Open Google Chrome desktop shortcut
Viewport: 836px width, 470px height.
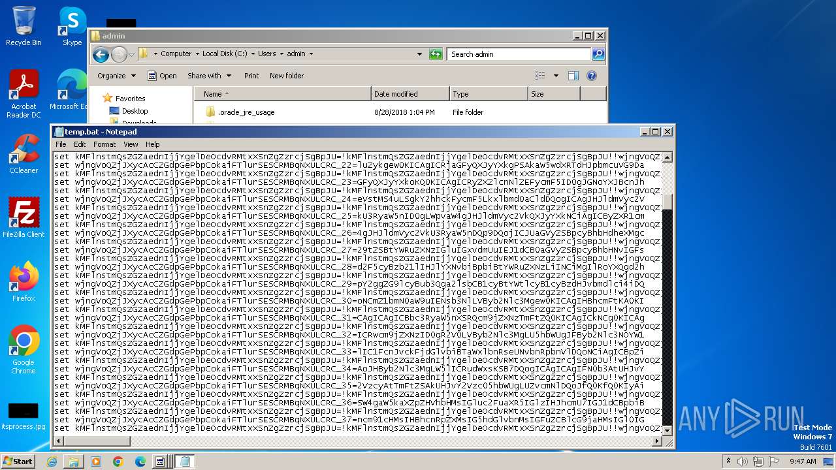pos(24,349)
